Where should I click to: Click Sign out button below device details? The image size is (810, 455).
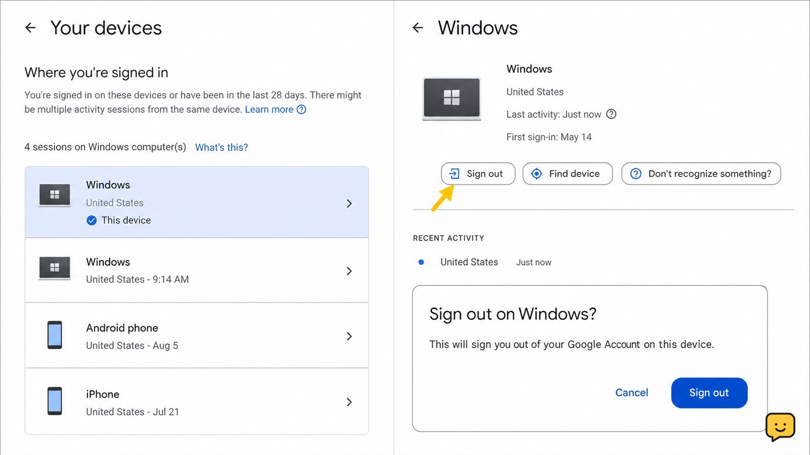coord(478,174)
